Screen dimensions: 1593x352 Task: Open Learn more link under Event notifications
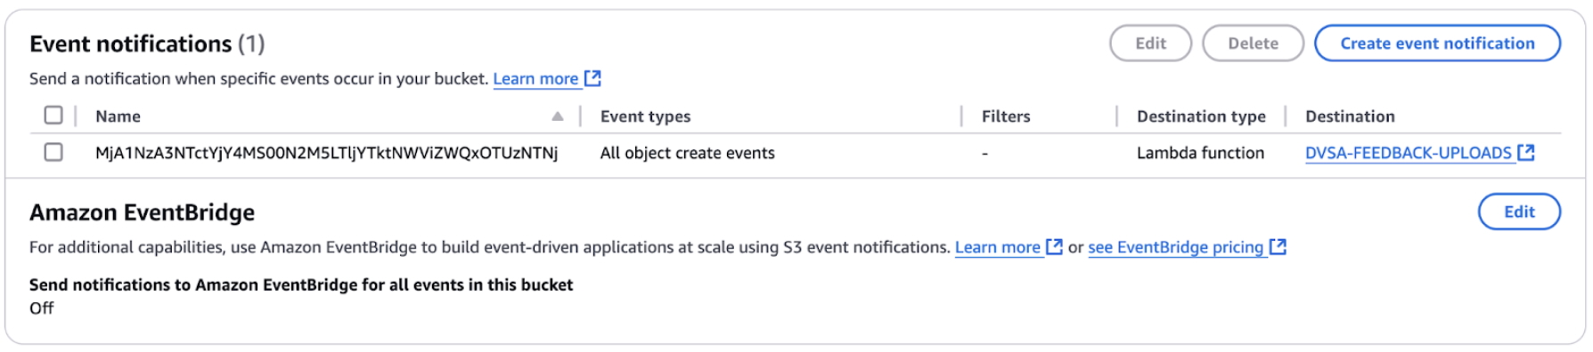535,78
